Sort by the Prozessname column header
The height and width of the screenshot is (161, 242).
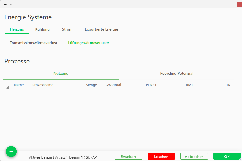point(43,85)
